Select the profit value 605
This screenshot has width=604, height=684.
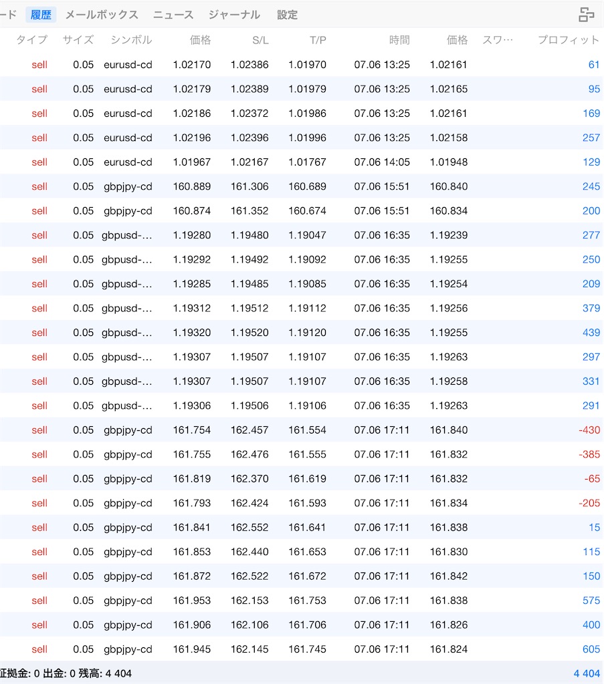591,649
